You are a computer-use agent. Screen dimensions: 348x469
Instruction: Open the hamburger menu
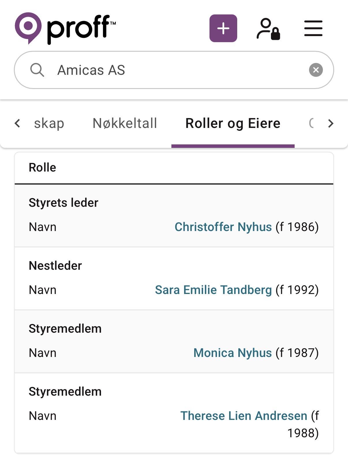tap(313, 28)
